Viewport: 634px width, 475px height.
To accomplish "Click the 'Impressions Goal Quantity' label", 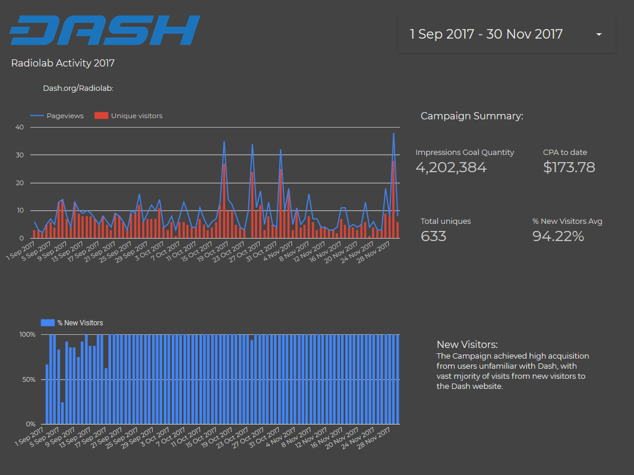I will click(465, 152).
